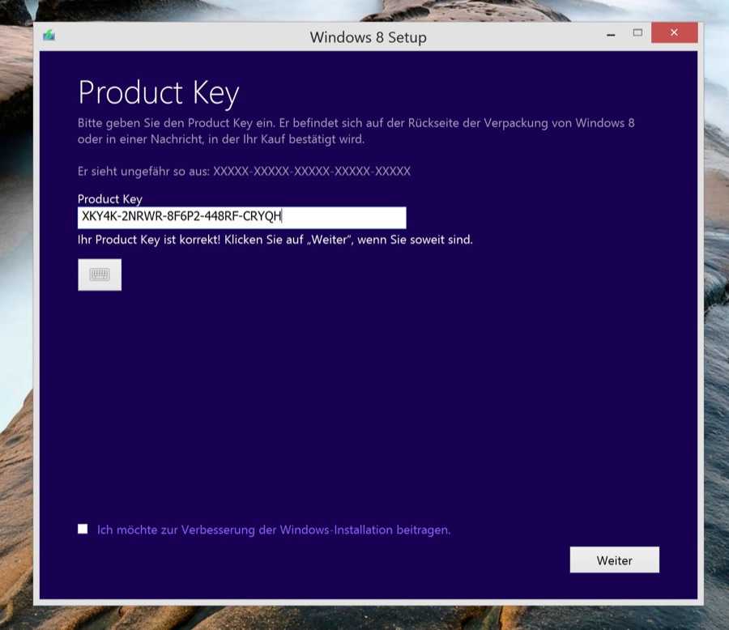729x630 pixels.
Task: Click the message 'Ihr Product Key ist korrekt!'
Action: 149,240
